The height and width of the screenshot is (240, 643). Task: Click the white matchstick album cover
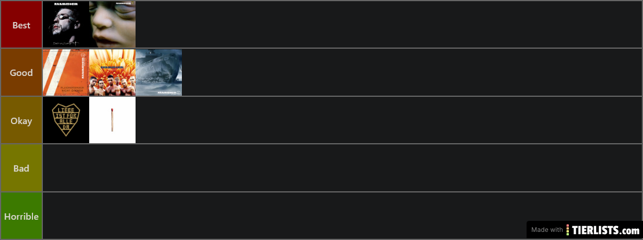[x=112, y=120]
